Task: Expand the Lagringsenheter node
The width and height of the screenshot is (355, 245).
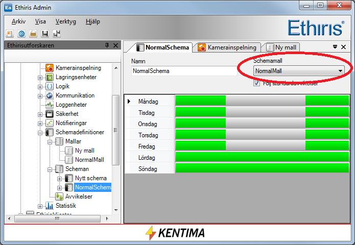Action: coord(40,78)
